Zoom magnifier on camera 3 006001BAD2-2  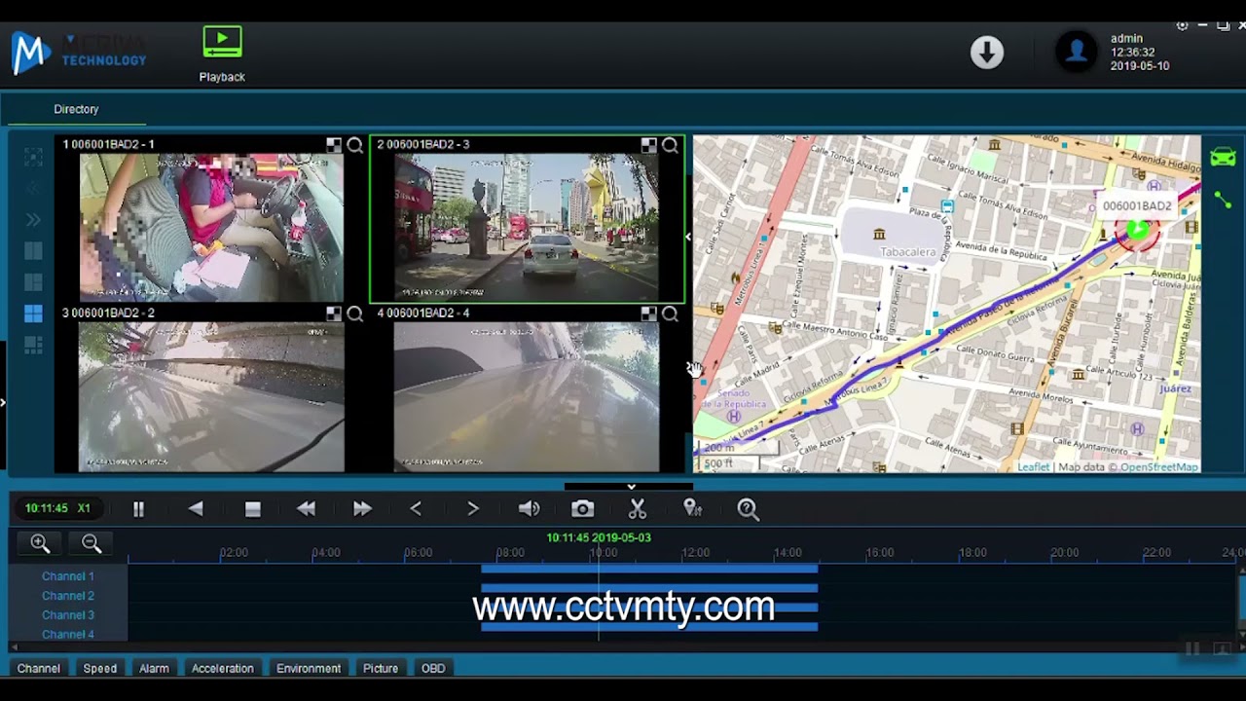point(355,314)
